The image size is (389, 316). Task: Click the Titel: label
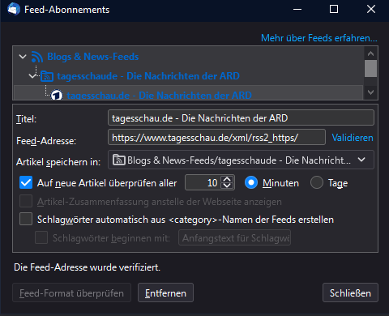pyautogui.click(x=26, y=119)
